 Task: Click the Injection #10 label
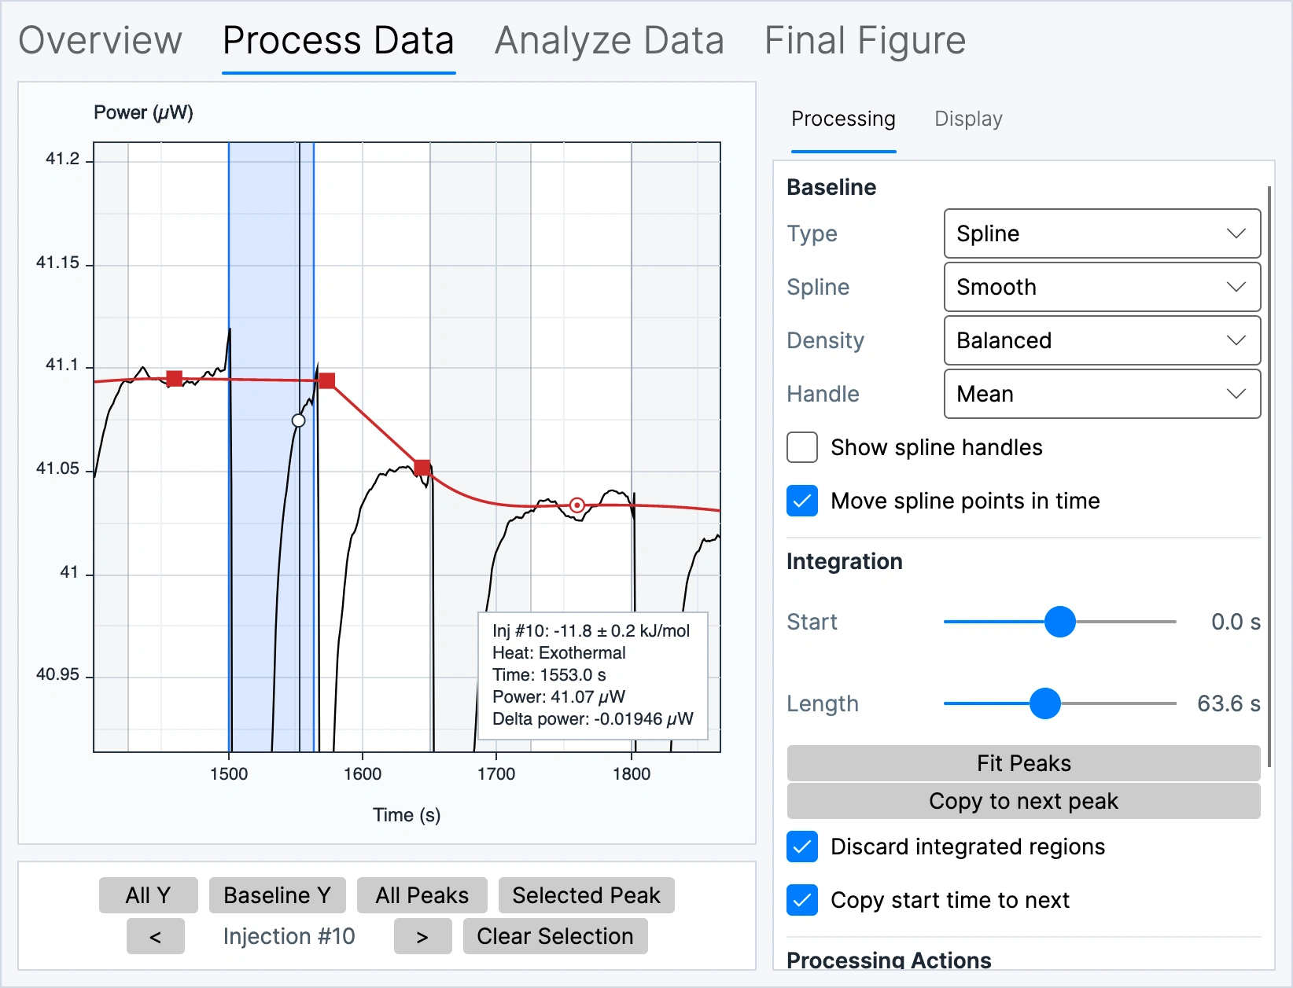pos(289,936)
